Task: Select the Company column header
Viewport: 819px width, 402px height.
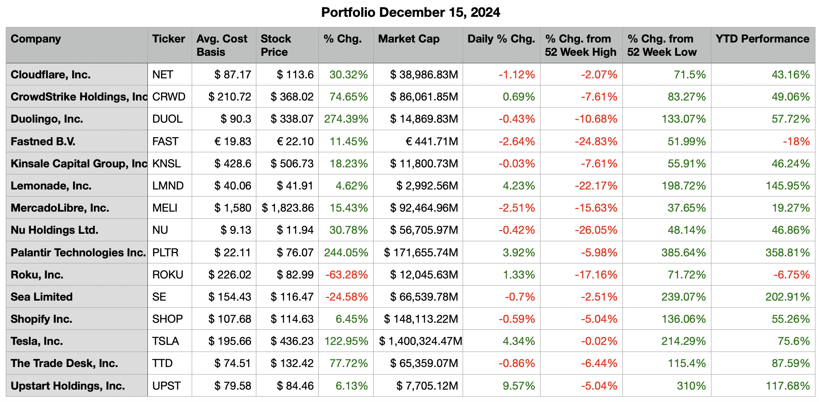Action: point(36,39)
